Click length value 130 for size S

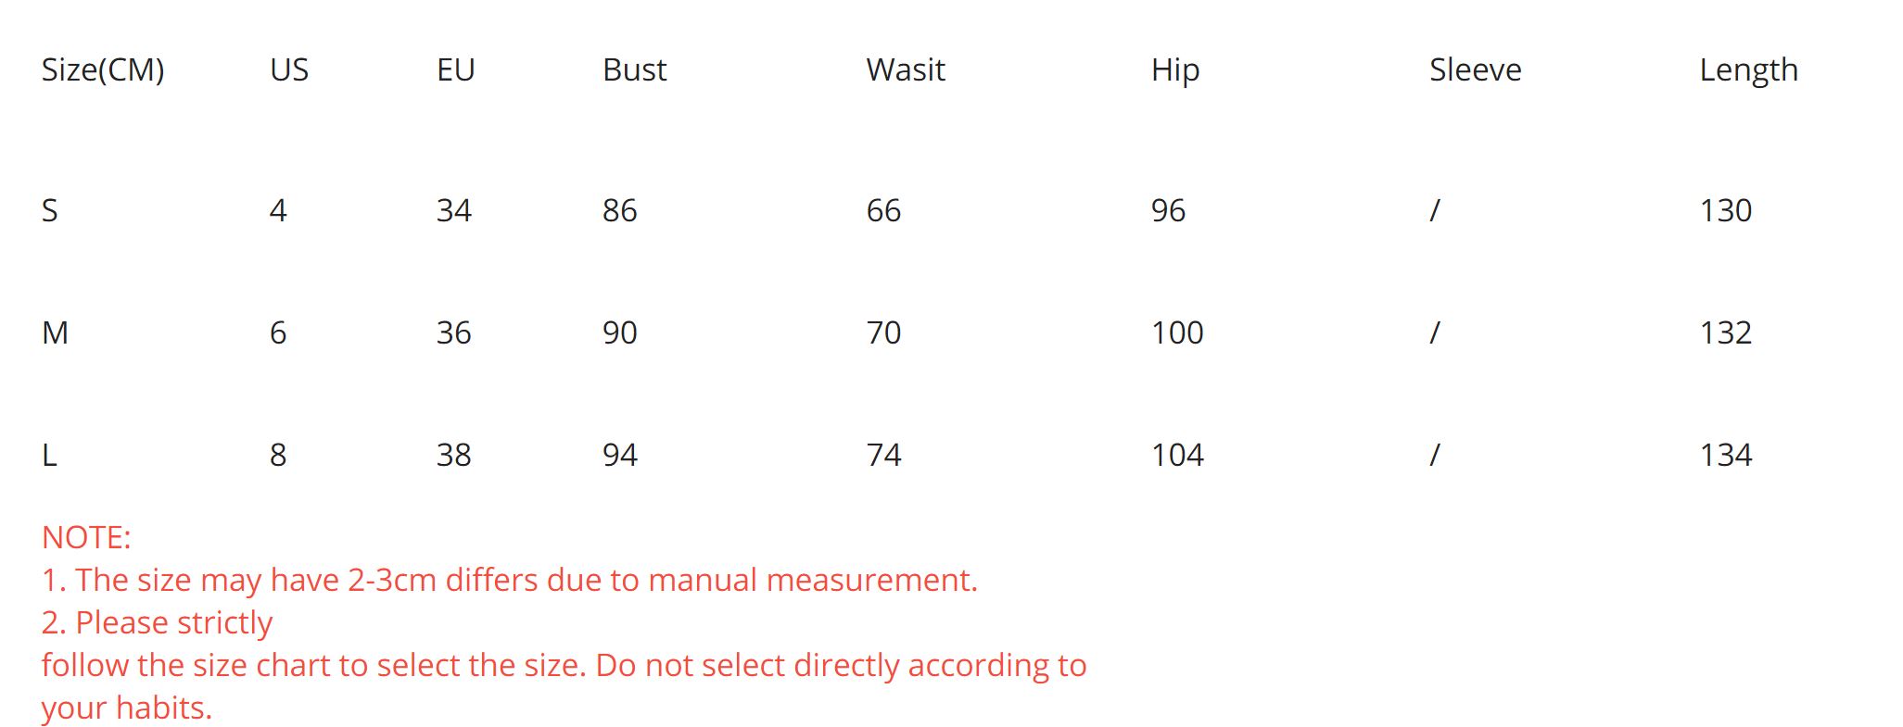(x=1725, y=211)
